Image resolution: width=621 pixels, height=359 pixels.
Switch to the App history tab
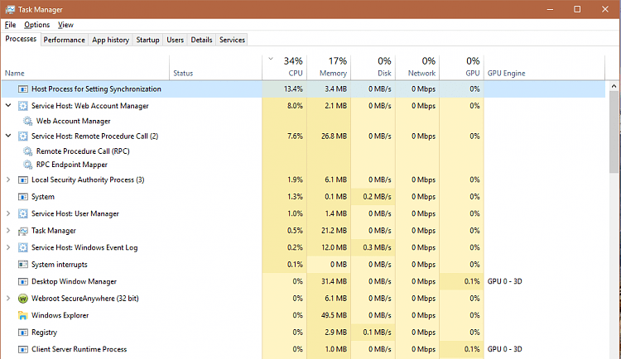[110, 40]
